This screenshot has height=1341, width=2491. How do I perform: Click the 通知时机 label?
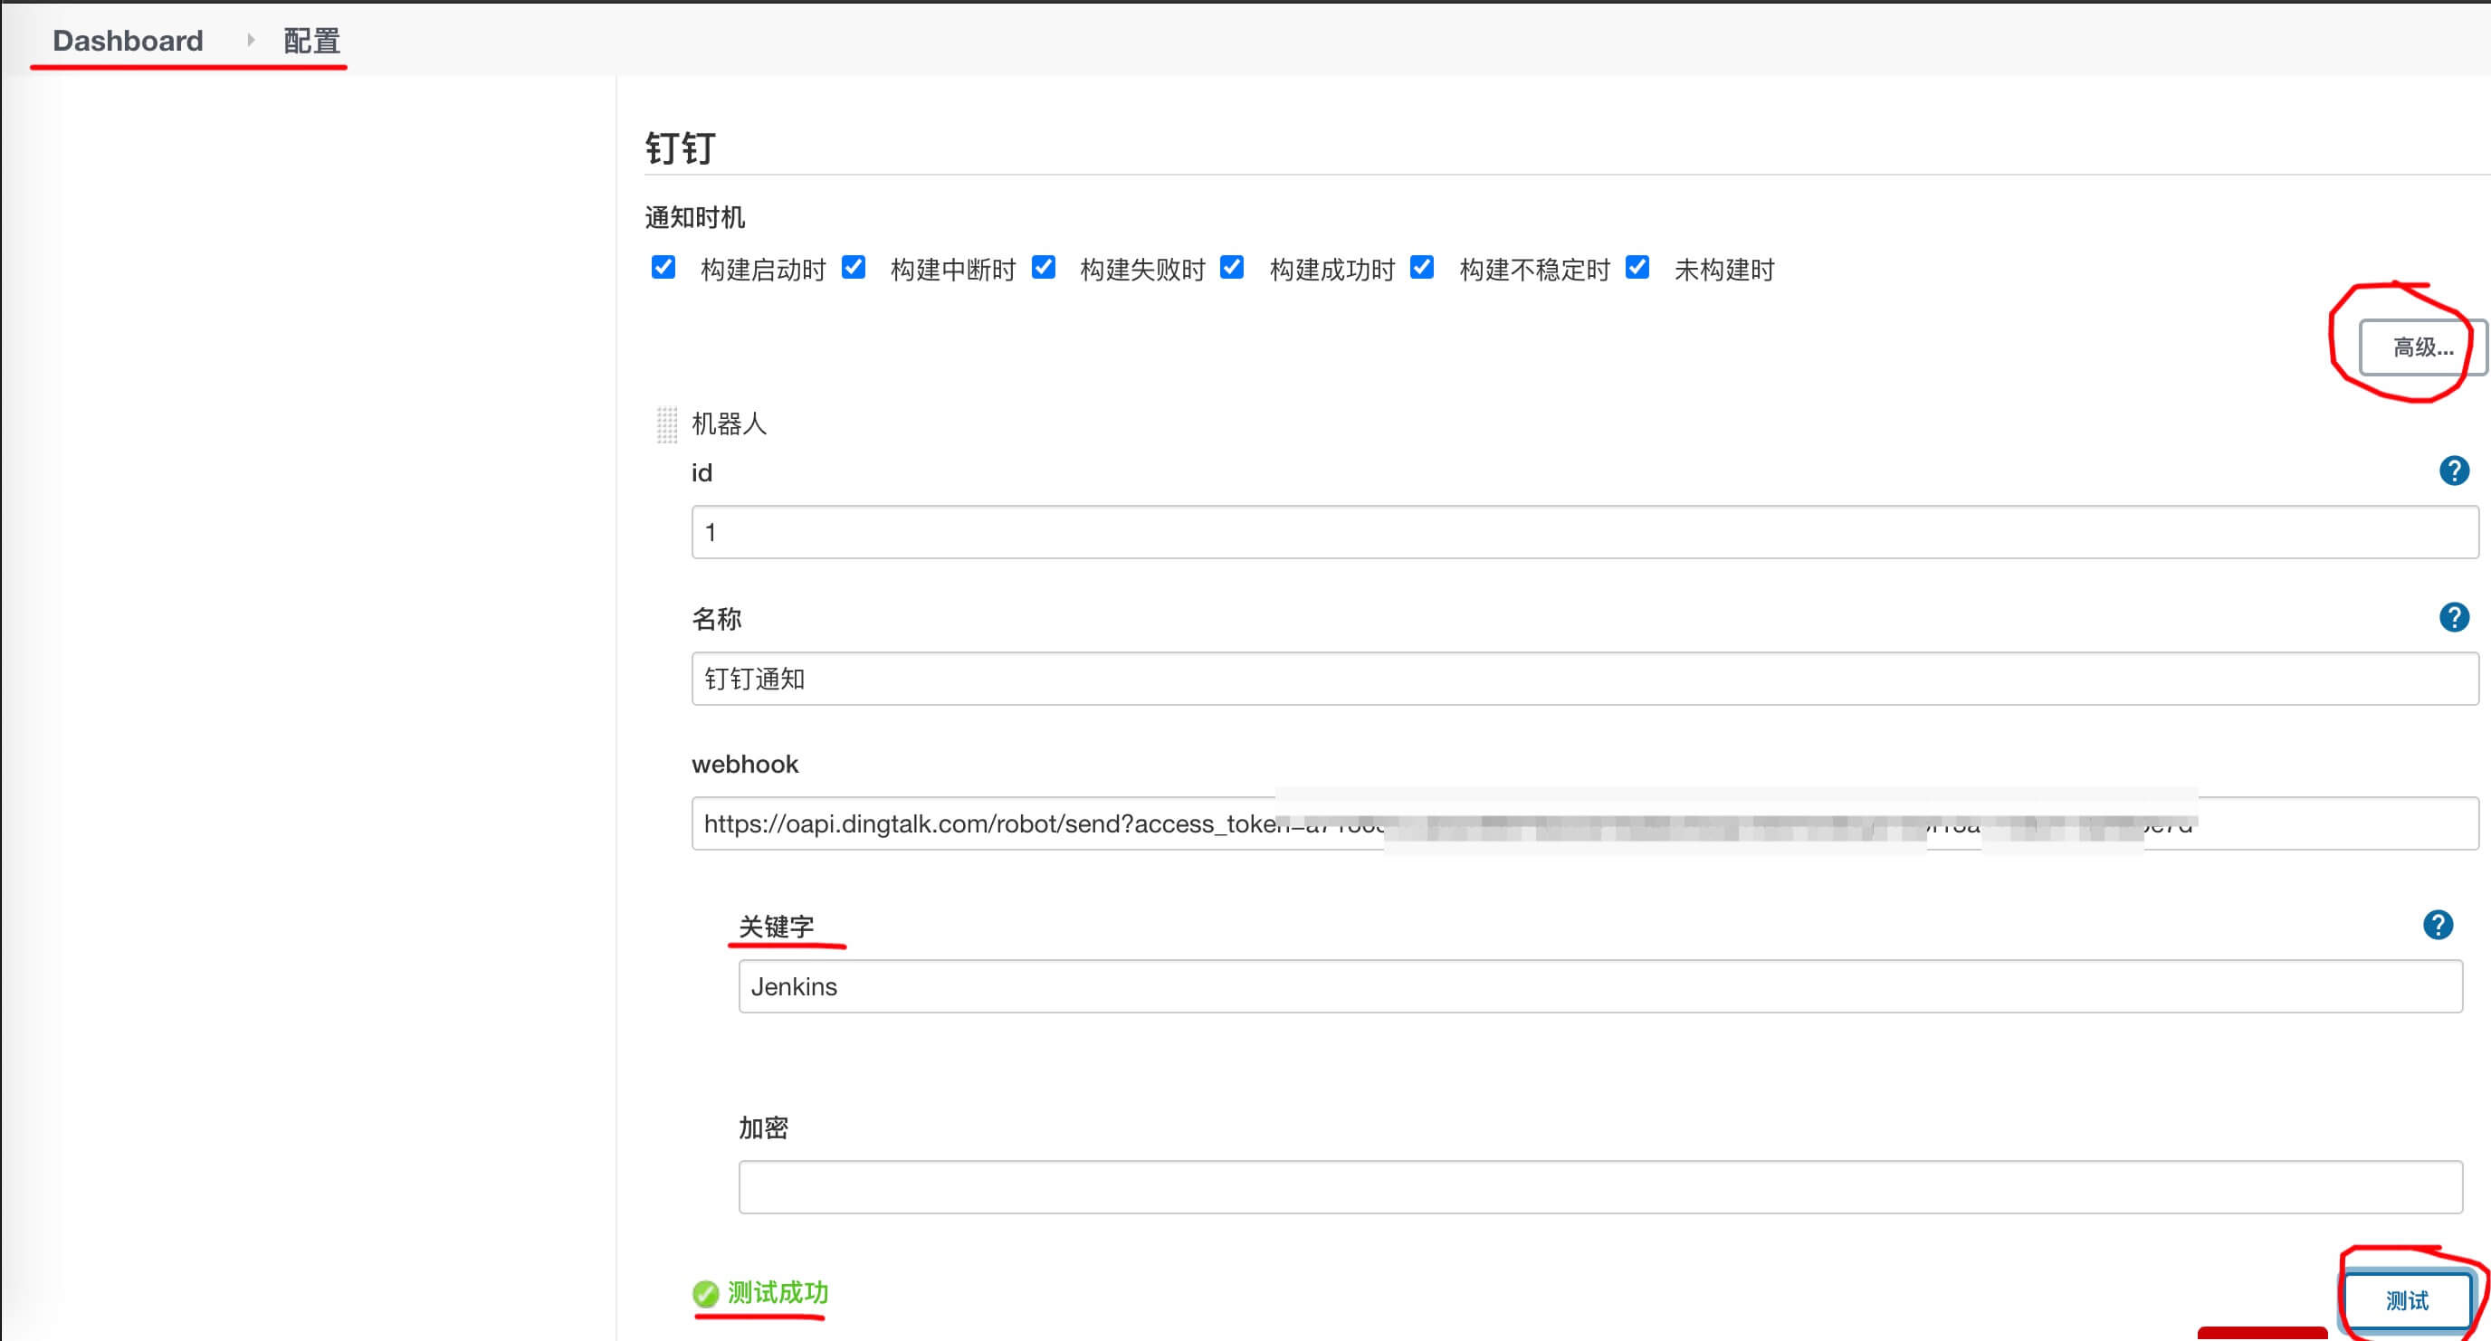point(694,217)
